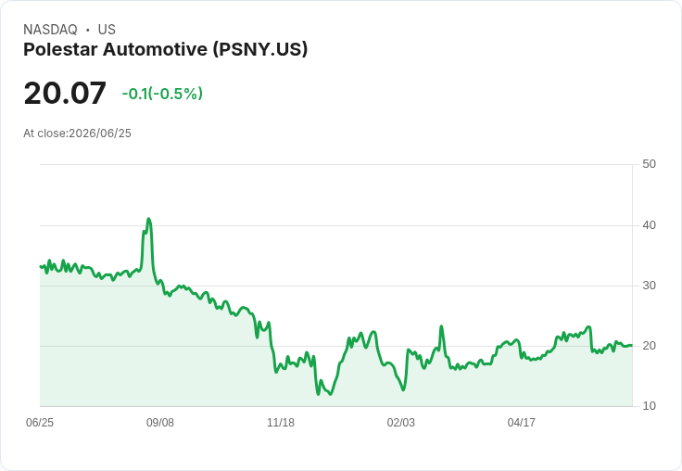Click the 40 price axis label

tap(649, 225)
